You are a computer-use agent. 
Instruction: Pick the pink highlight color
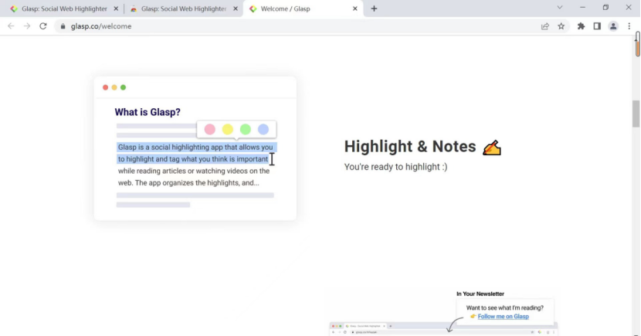[x=210, y=130]
